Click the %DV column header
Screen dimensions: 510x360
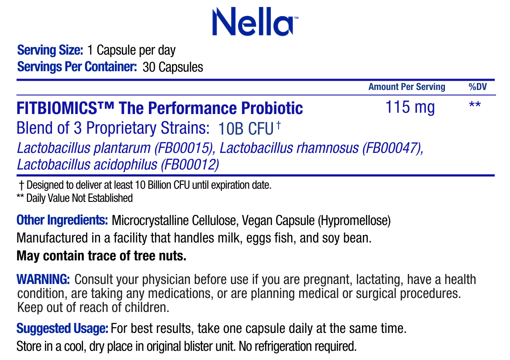pos(478,87)
